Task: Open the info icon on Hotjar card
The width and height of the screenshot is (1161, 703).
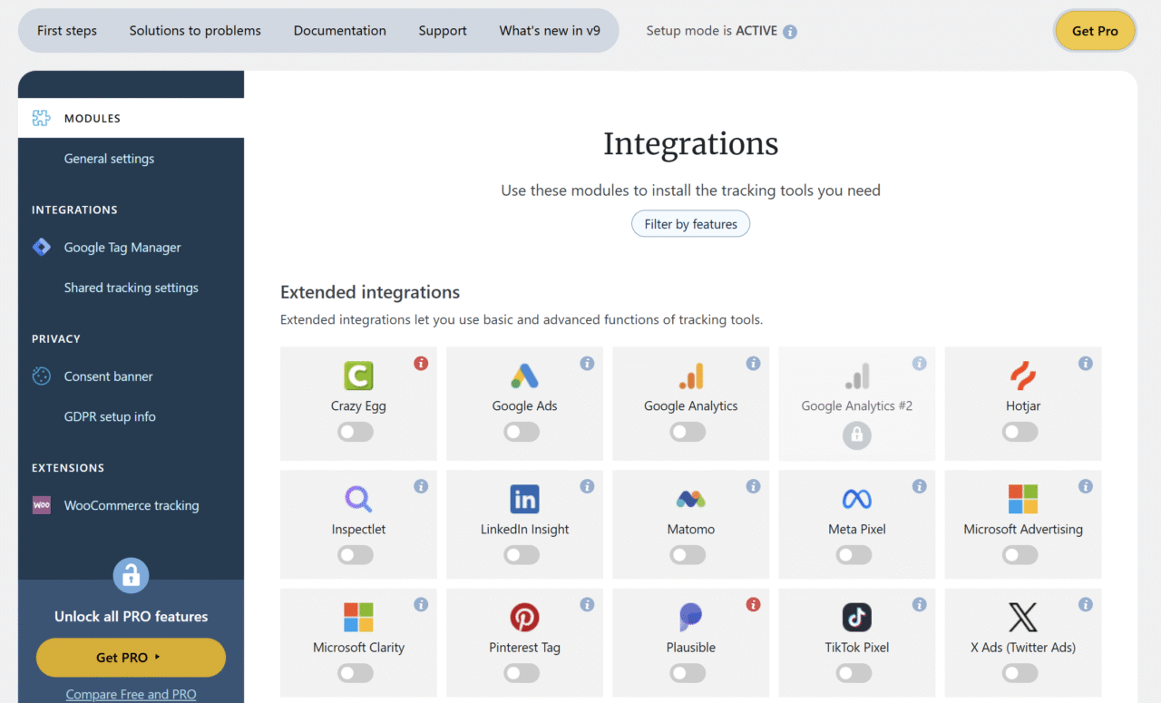Action: (1086, 364)
